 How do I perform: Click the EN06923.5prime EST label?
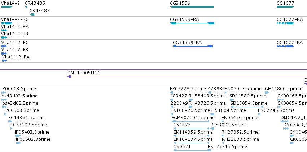pyautogui.click(x=243, y=89)
